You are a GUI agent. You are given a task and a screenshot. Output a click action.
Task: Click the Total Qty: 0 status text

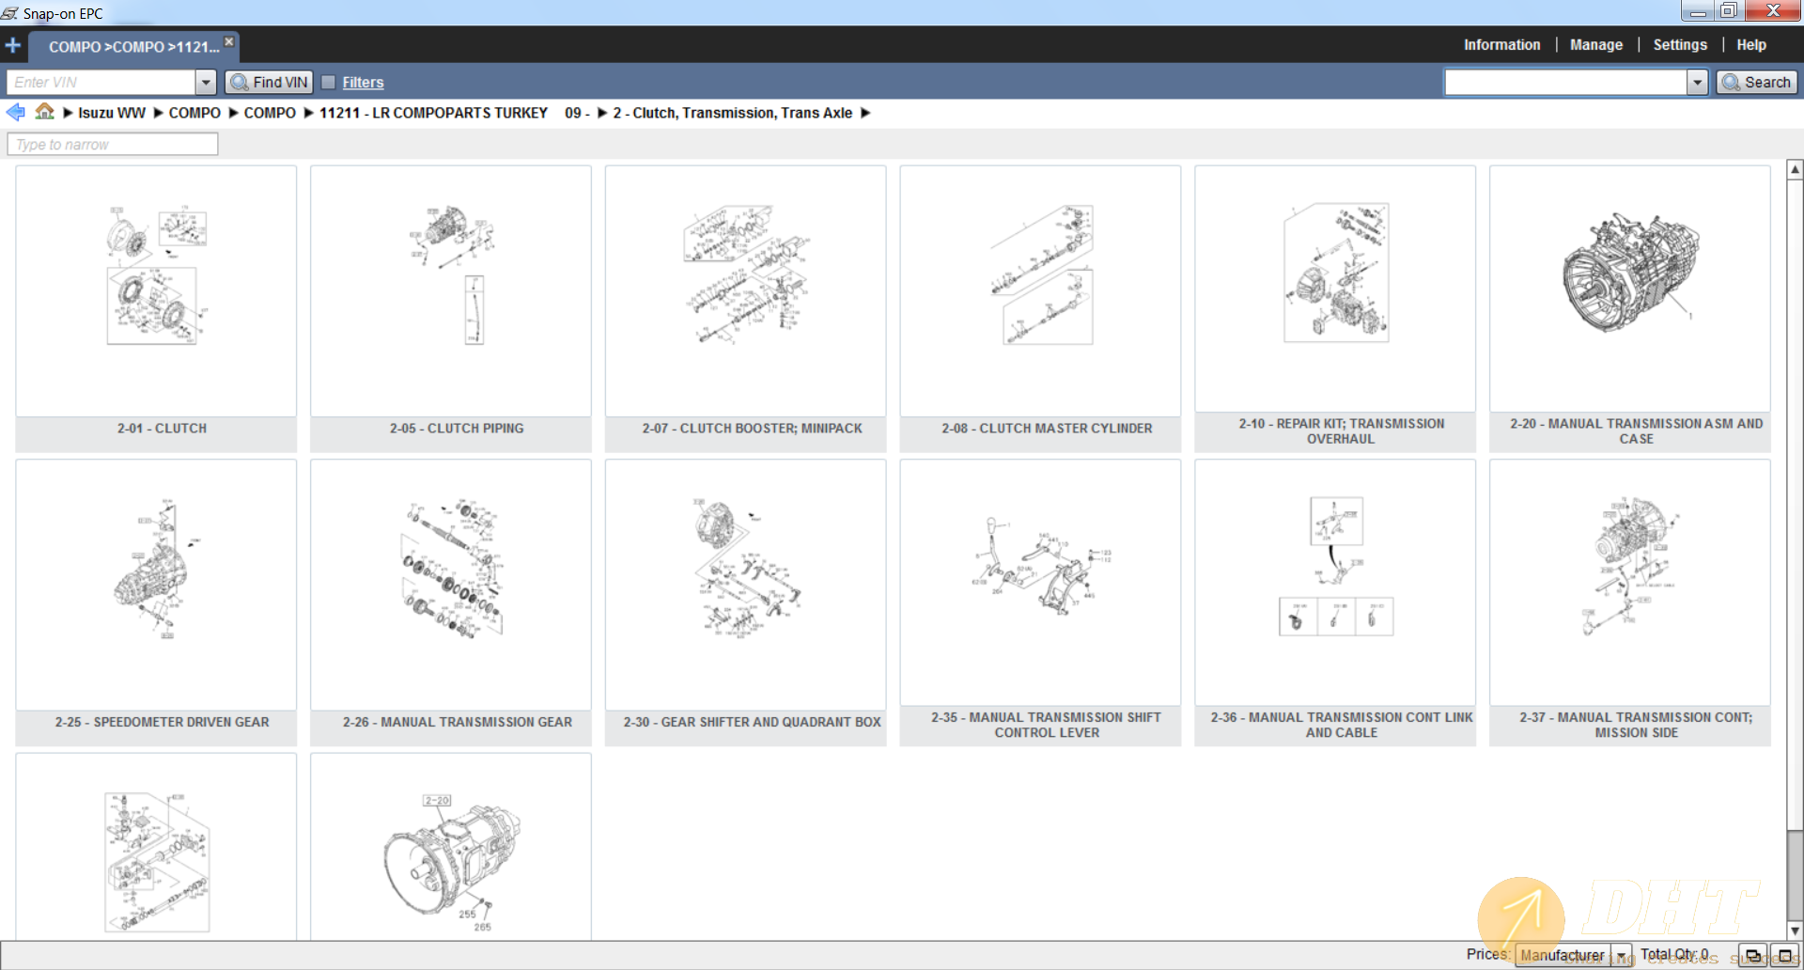1674,954
